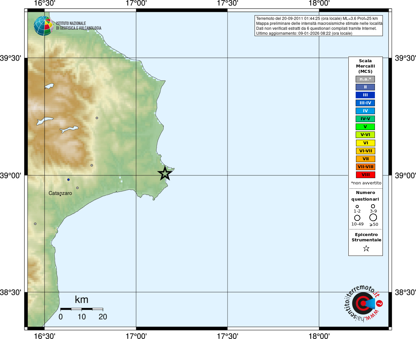The width and height of the screenshot is (416, 339).
Task: Select the yellow VI intensity swatch
Action: 366,143
